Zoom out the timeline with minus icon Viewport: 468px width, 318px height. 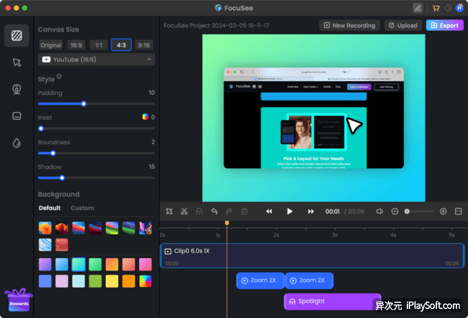click(394, 211)
